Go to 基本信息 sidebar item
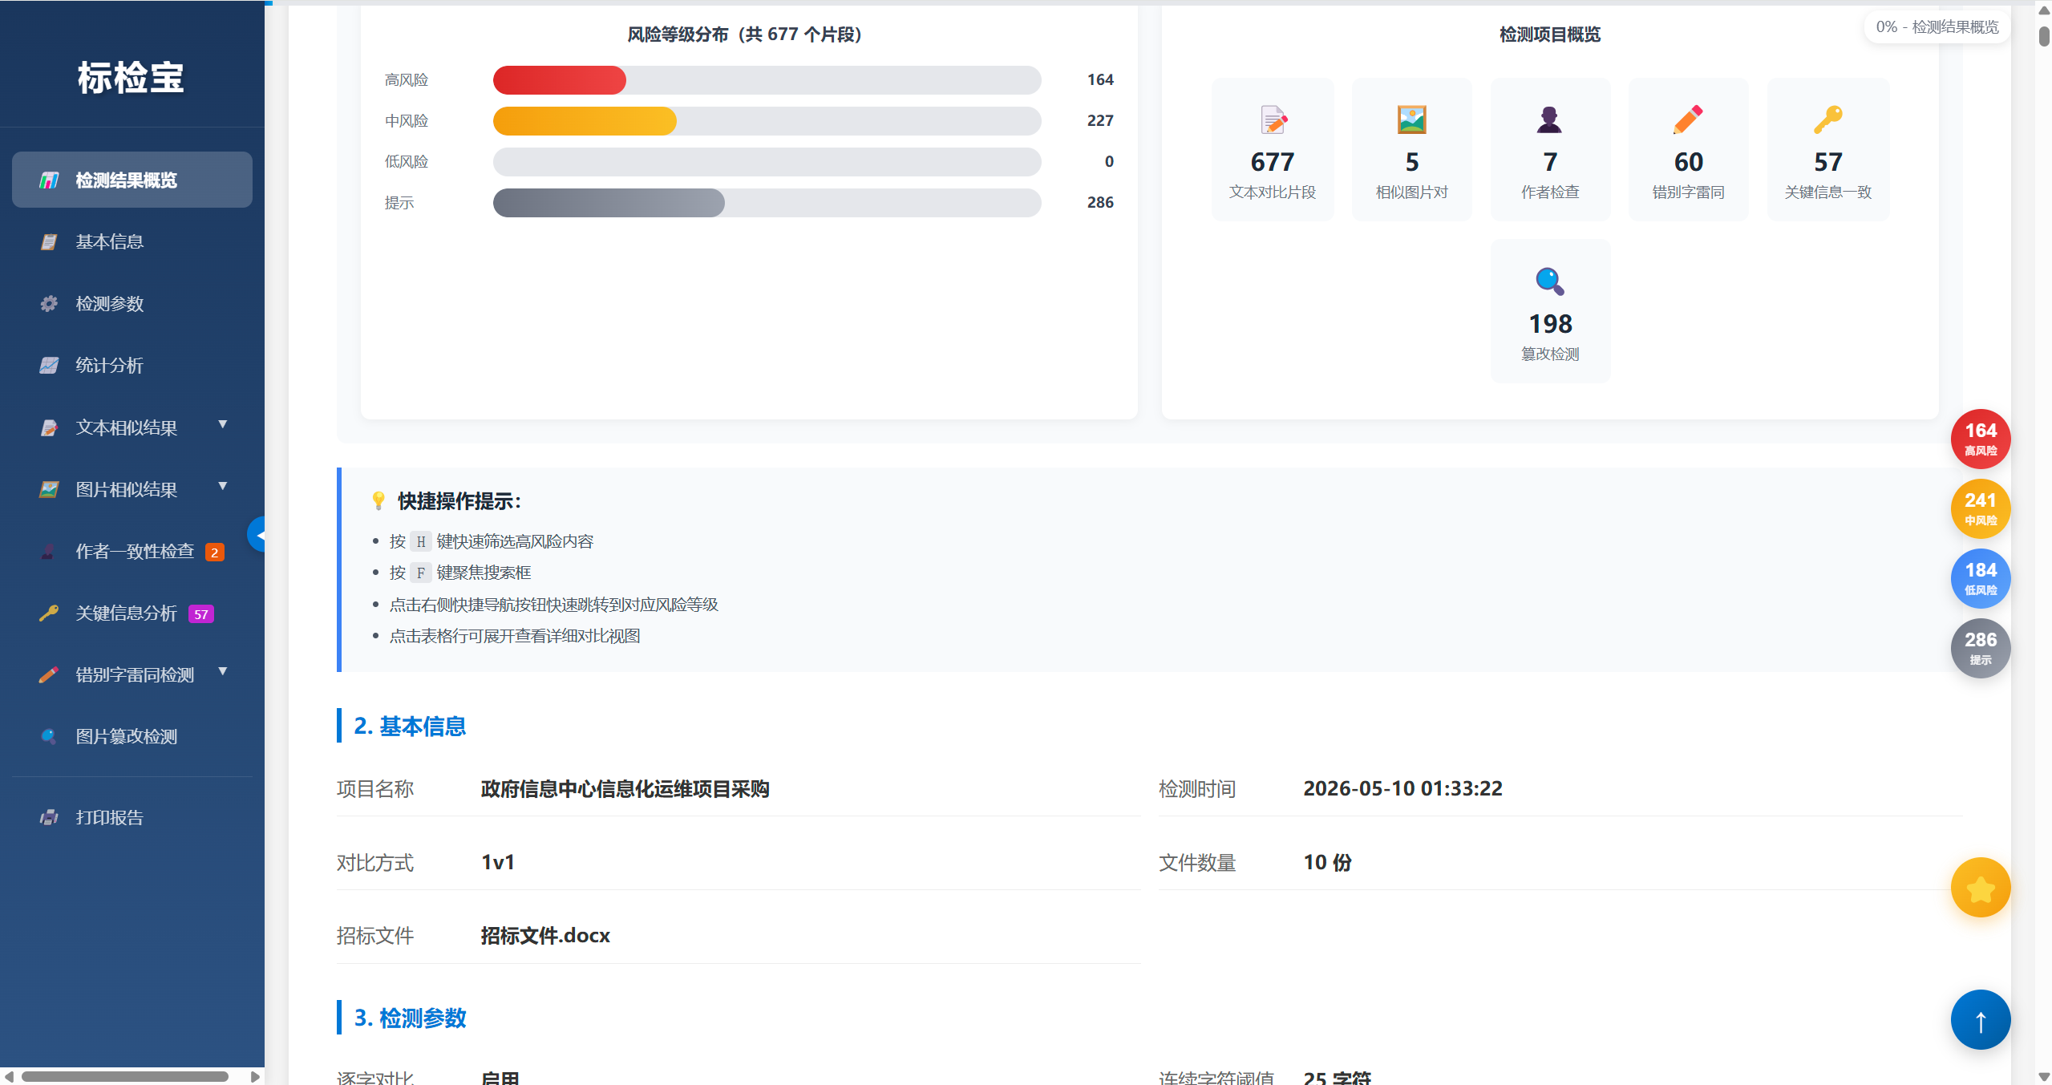Screen dimensions: 2052x1085 tap(132, 241)
